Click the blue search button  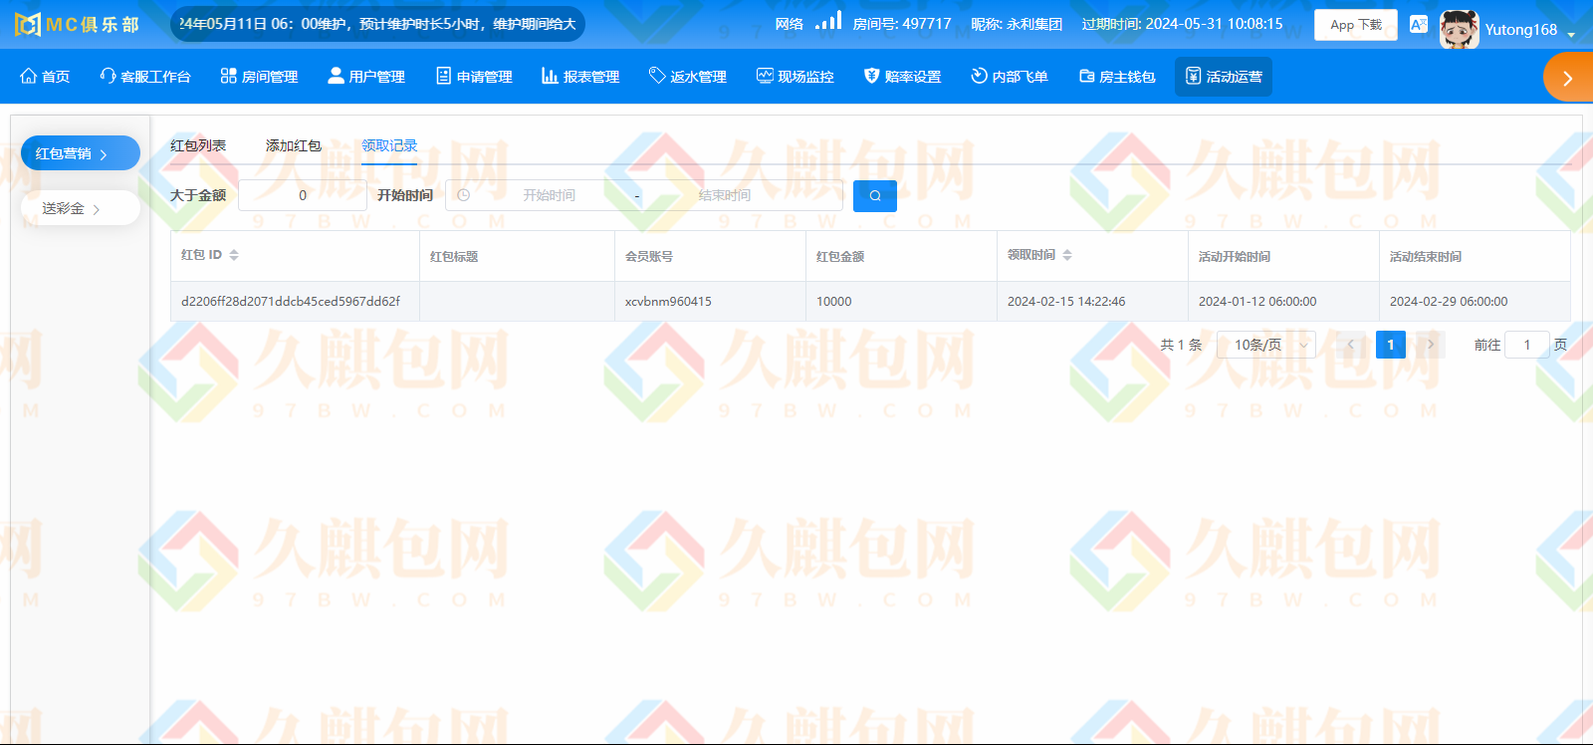pyautogui.click(x=875, y=196)
